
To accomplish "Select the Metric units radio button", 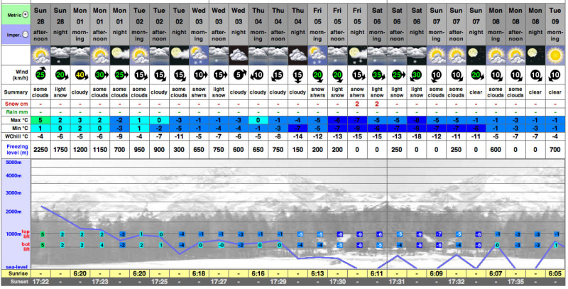I will coord(26,13).
